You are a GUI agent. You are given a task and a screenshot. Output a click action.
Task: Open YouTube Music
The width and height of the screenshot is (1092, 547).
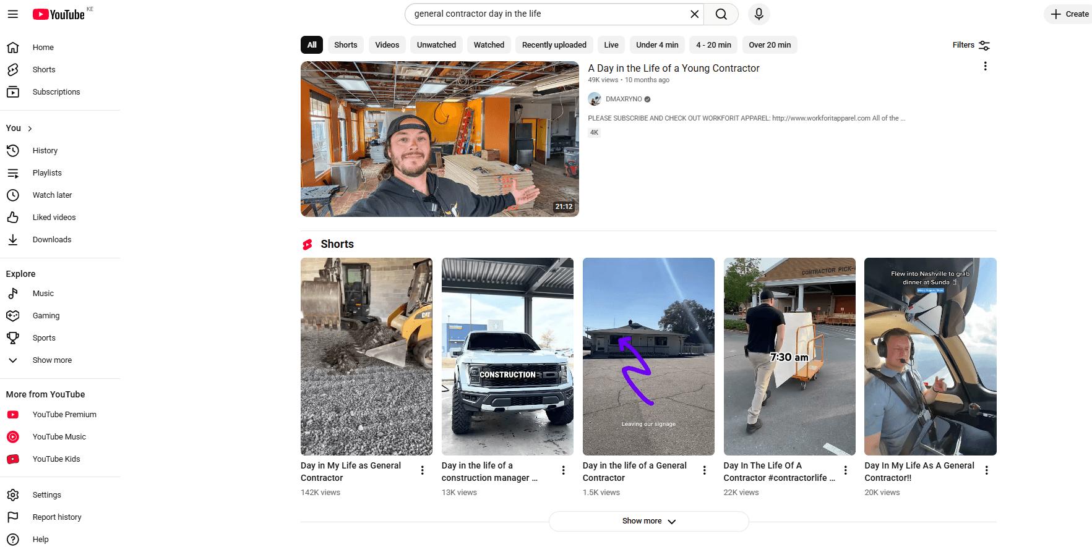tap(60, 437)
